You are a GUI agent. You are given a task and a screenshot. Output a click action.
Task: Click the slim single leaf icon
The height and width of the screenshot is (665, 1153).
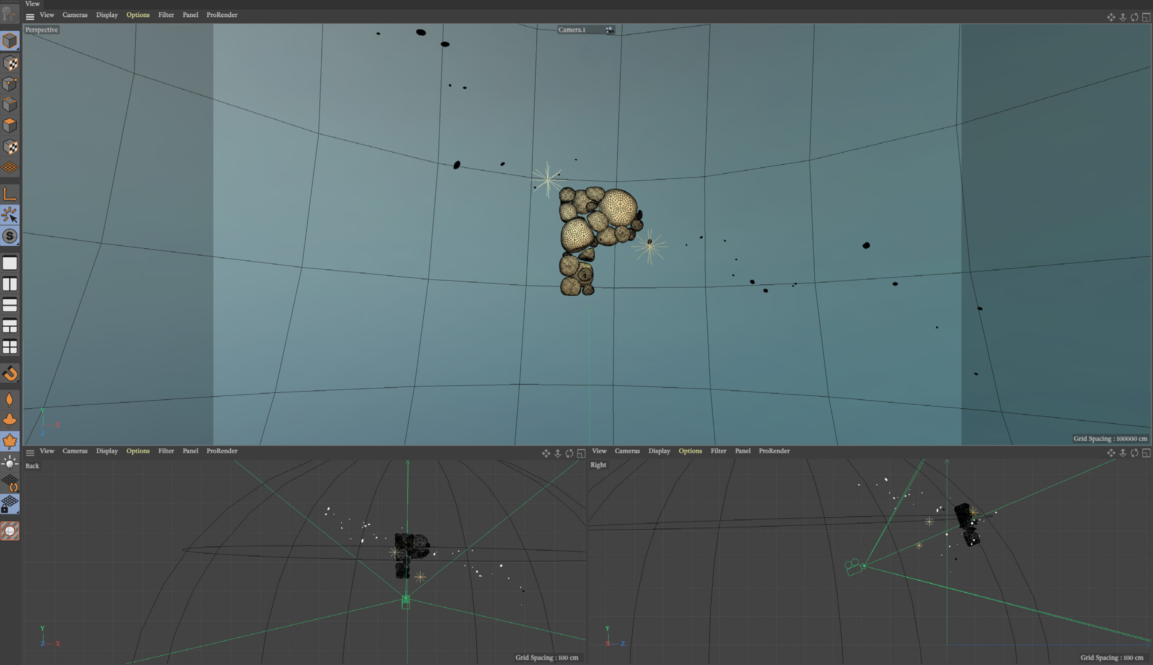[9, 400]
